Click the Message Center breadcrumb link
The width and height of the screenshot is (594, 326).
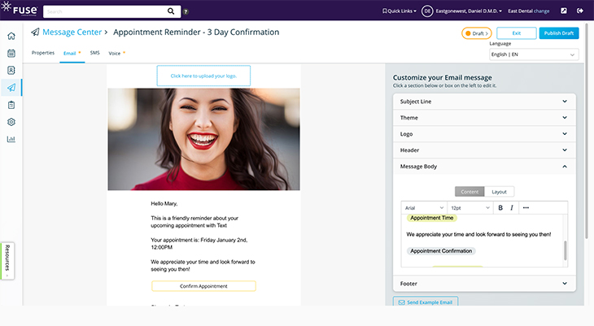(x=72, y=33)
